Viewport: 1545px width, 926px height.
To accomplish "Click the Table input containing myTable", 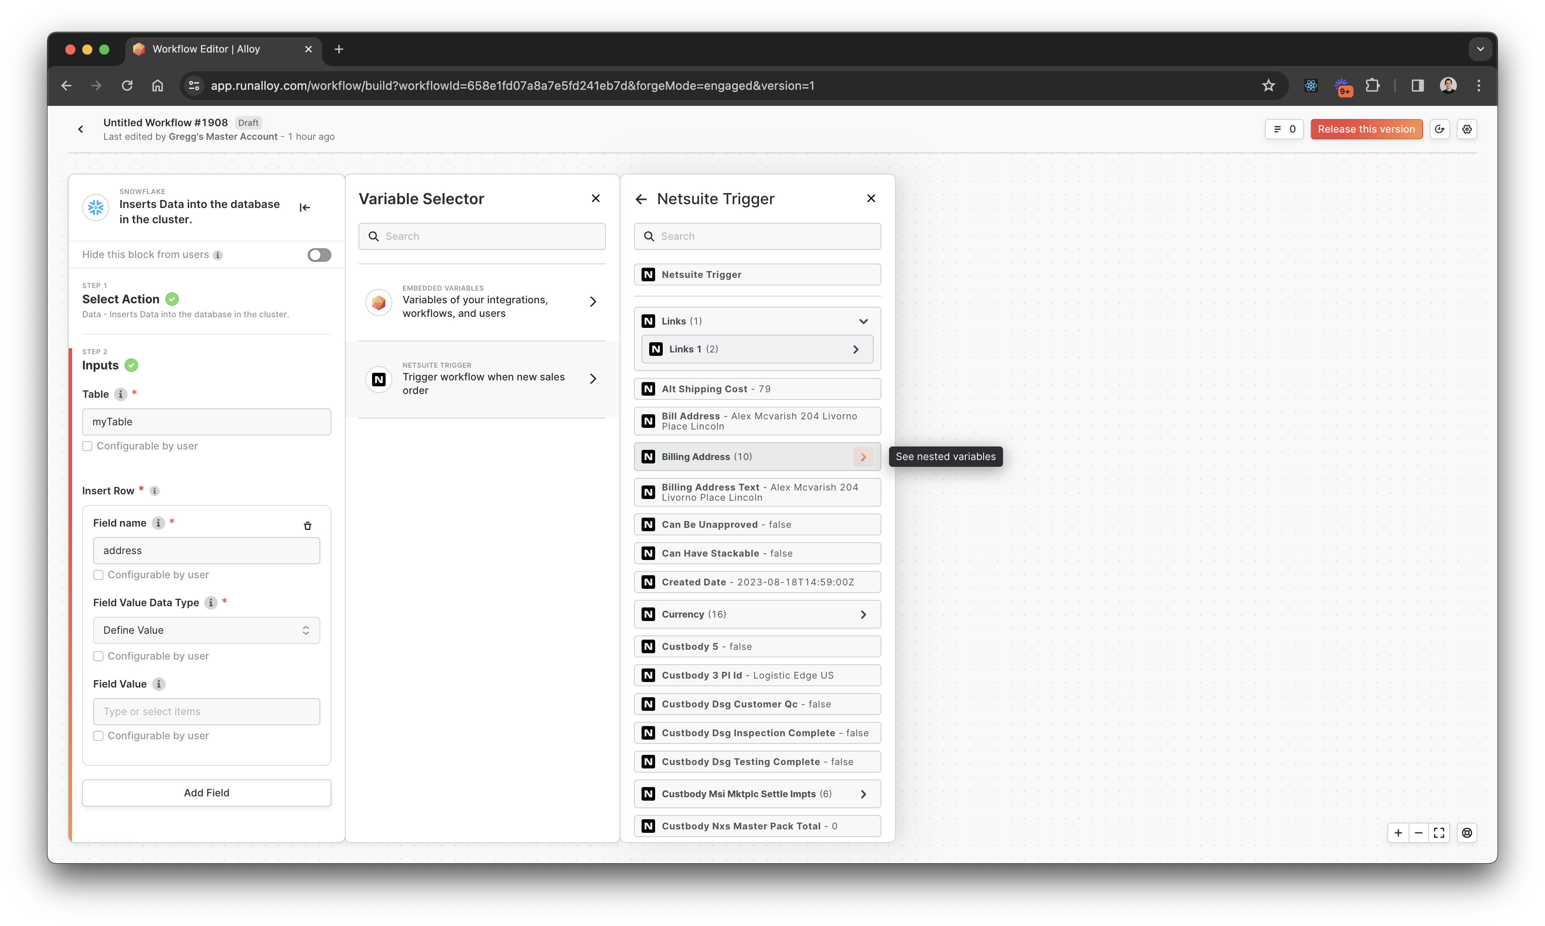I will pyautogui.click(x=207, y=422).
